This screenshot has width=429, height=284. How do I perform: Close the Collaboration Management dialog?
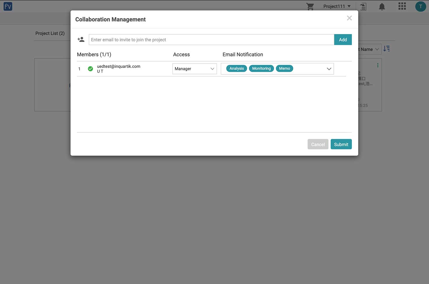click(x=349, y=18)
